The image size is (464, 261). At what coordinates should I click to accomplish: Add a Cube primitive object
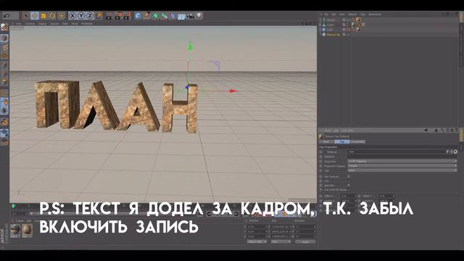pos(138,16)
